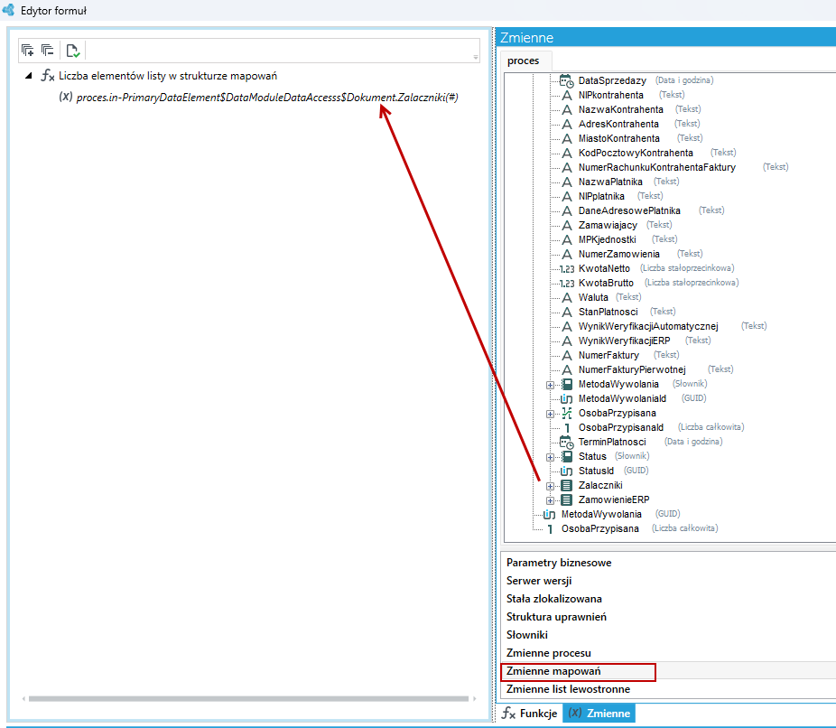Click the integer icon beside OsobaPrzypisanaId
Viewport: 836px width, 728px height.
point(567,428)
